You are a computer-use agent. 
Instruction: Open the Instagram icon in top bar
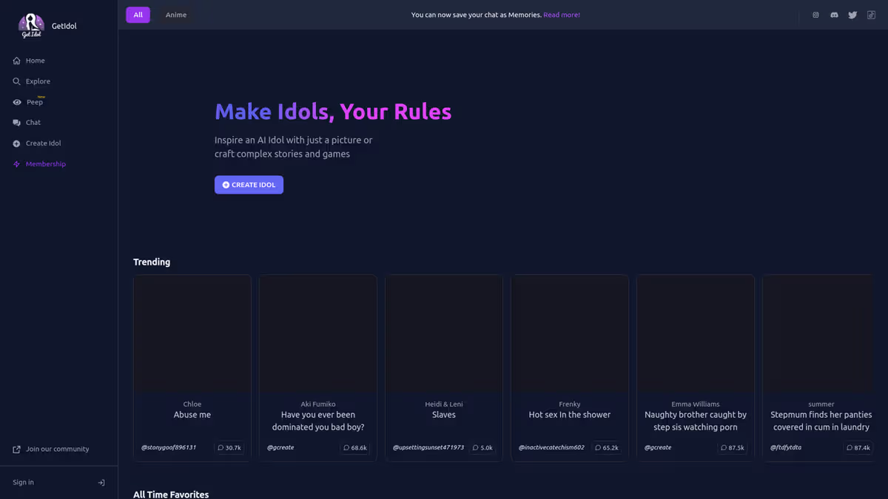tap(815, 15)
